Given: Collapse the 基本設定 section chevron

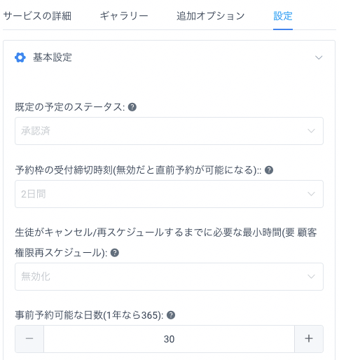Looking at the screenshot, I should pos(319,57).
